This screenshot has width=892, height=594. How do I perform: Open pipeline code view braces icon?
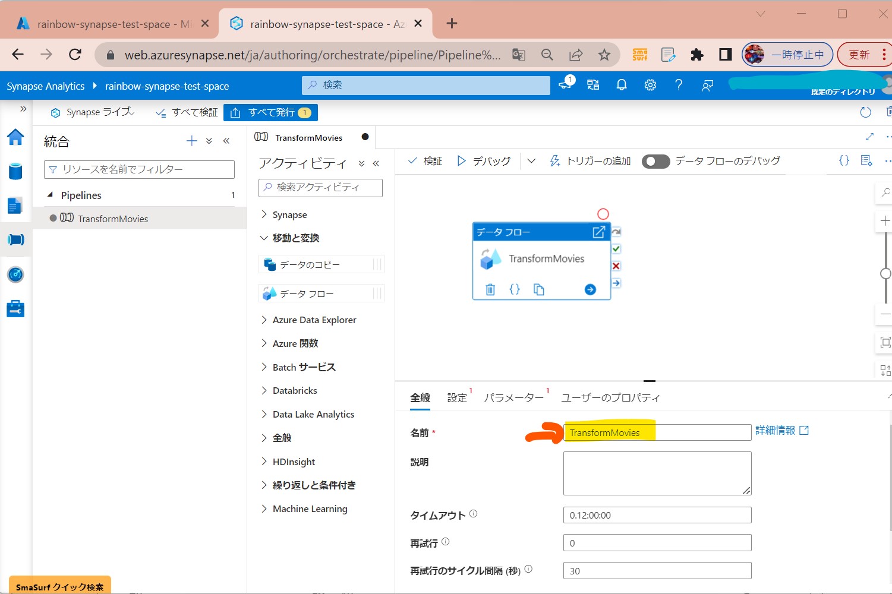coord(844,160)
